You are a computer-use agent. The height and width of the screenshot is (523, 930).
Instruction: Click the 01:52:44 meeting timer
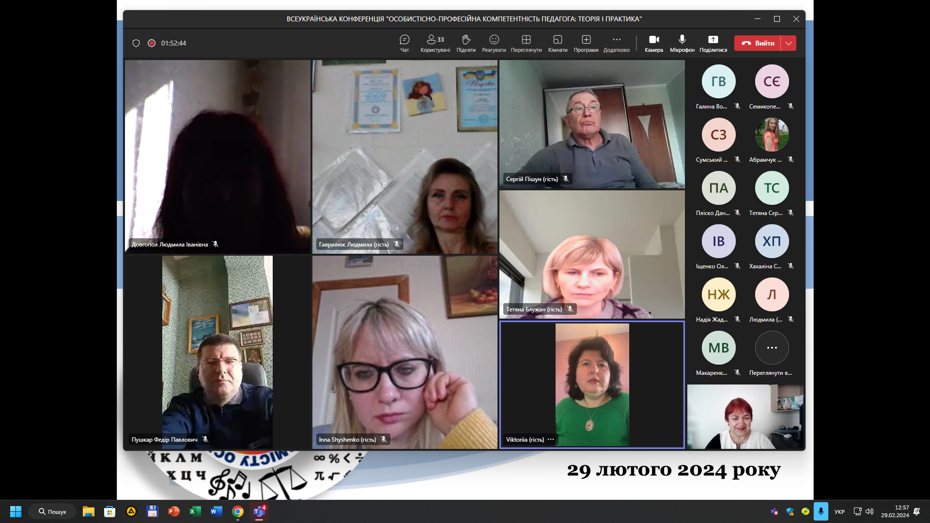(173, 43)
